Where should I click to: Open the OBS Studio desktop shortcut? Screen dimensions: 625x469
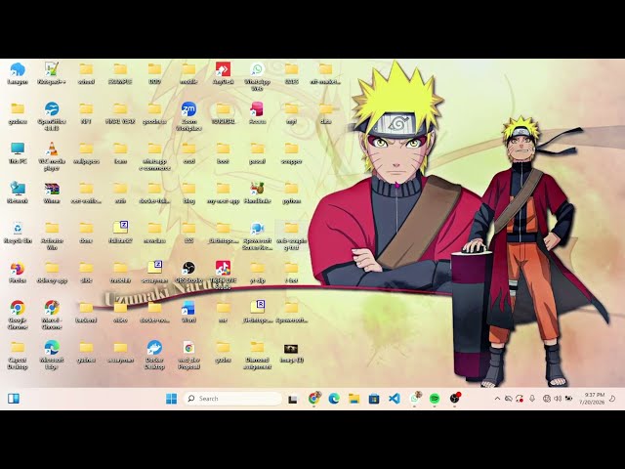[x=188, y=272]
